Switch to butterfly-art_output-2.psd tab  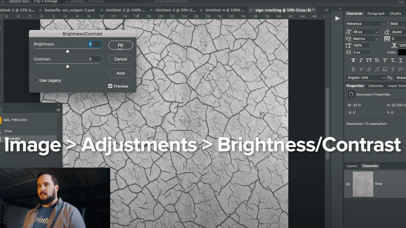tap(69, 10)
